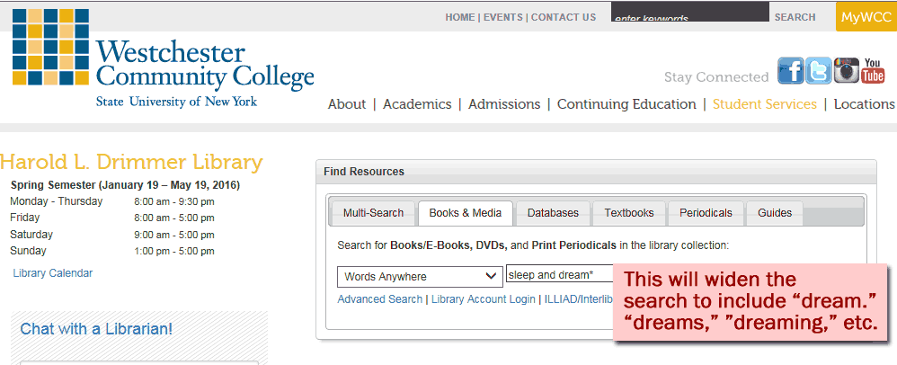Click the enter keywords search field
This screenshot has height=365, width=897.
[x=690, y=12]
